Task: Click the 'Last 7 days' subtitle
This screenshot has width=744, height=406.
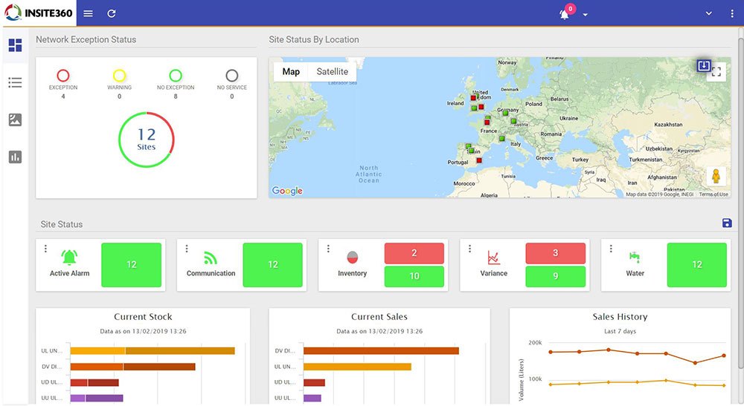Action: tap(620, 331)
